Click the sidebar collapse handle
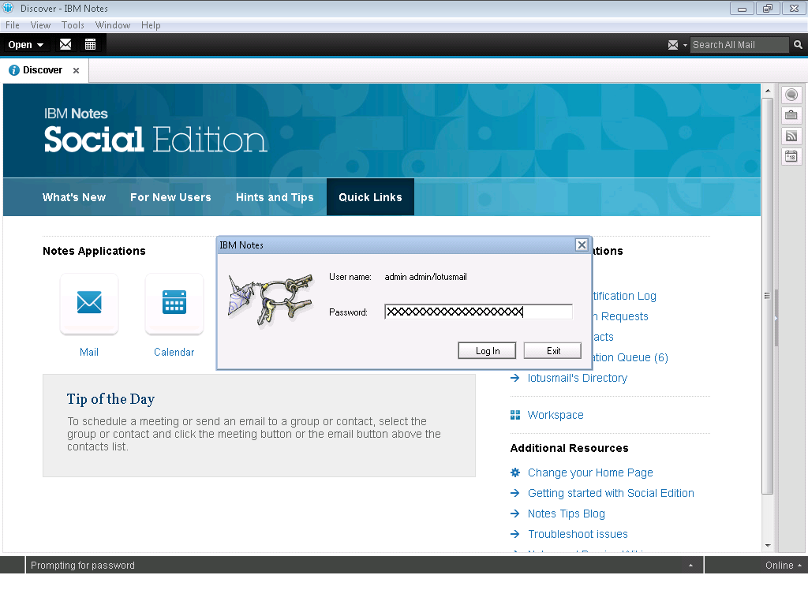Screen dimensions: 808x605 point(776,318)
